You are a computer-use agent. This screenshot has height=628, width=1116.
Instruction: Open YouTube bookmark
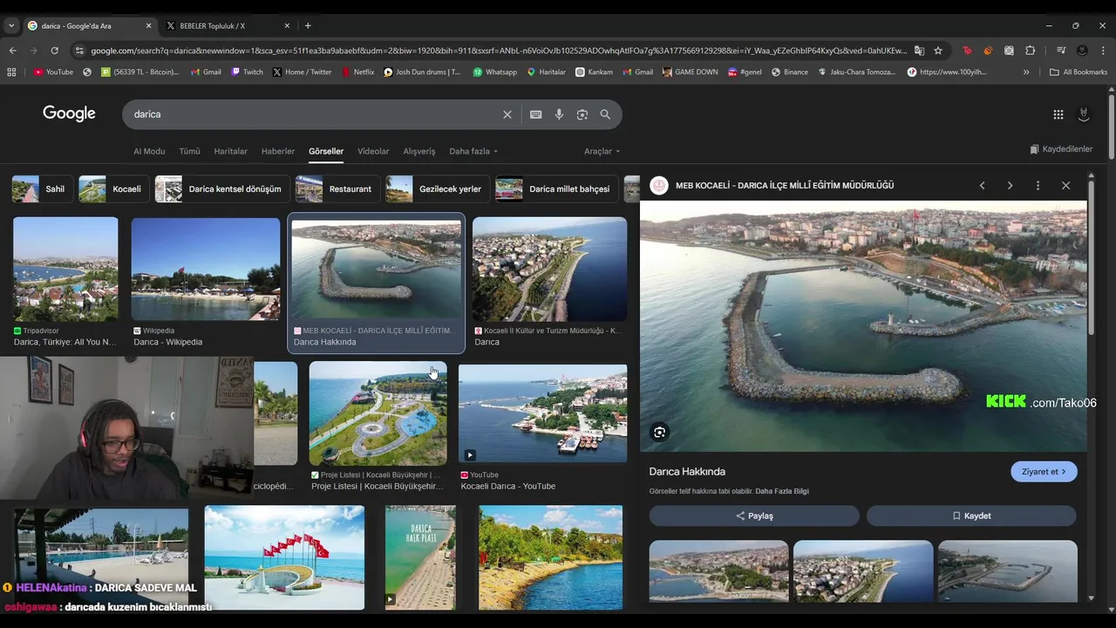[x=53, y=72]
